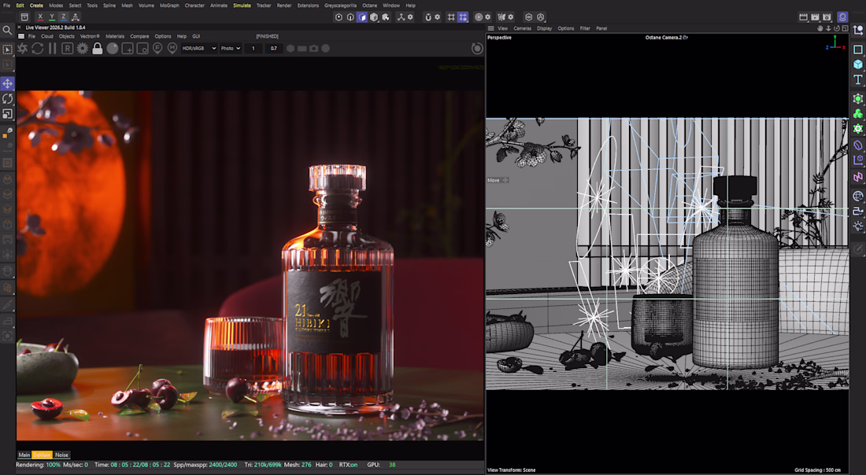The height and width of the screenshot is (475, 866).
Task: Open Octane settings gear icon
Action: pos(83,49)
